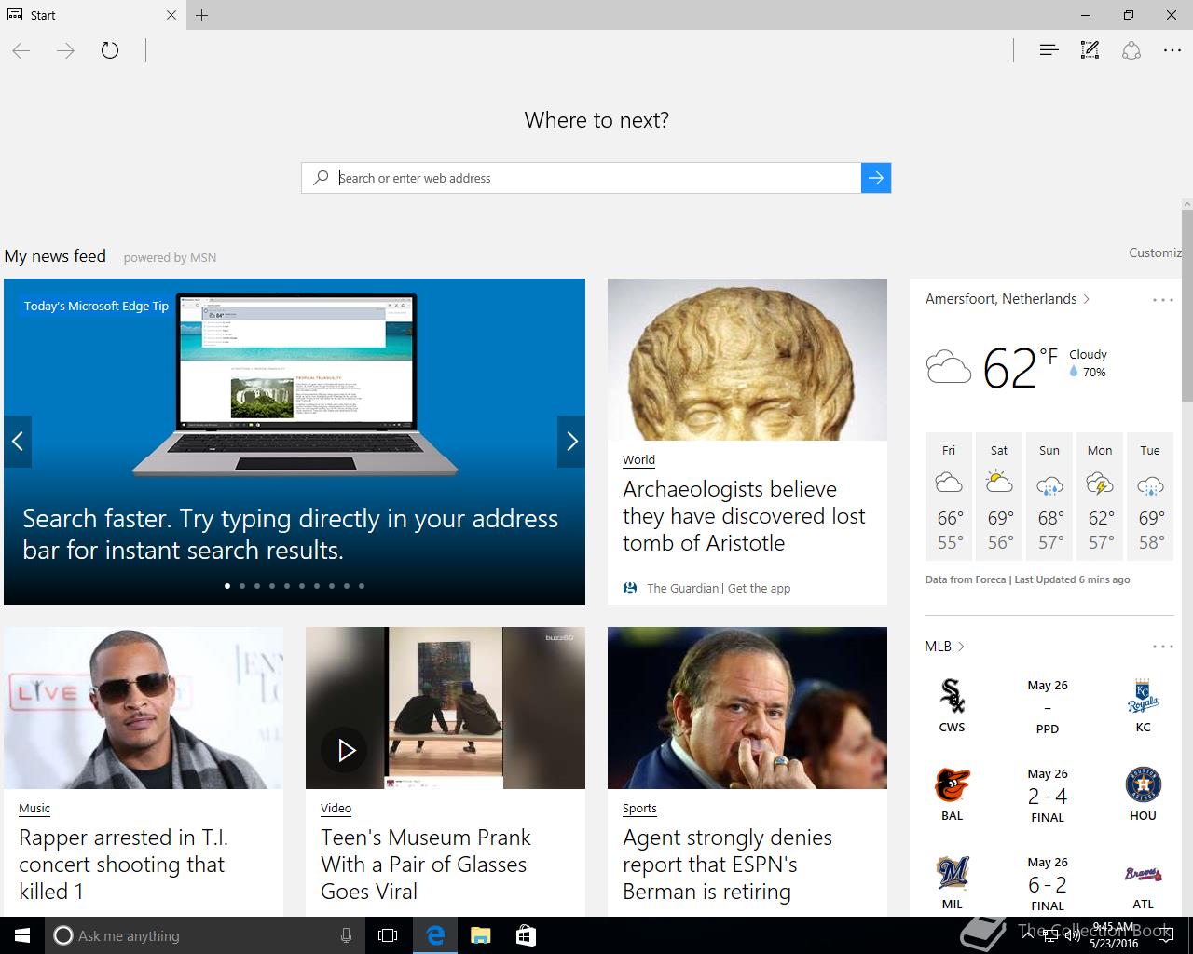Open the Rapper arrested article

[x=123, y=865]
